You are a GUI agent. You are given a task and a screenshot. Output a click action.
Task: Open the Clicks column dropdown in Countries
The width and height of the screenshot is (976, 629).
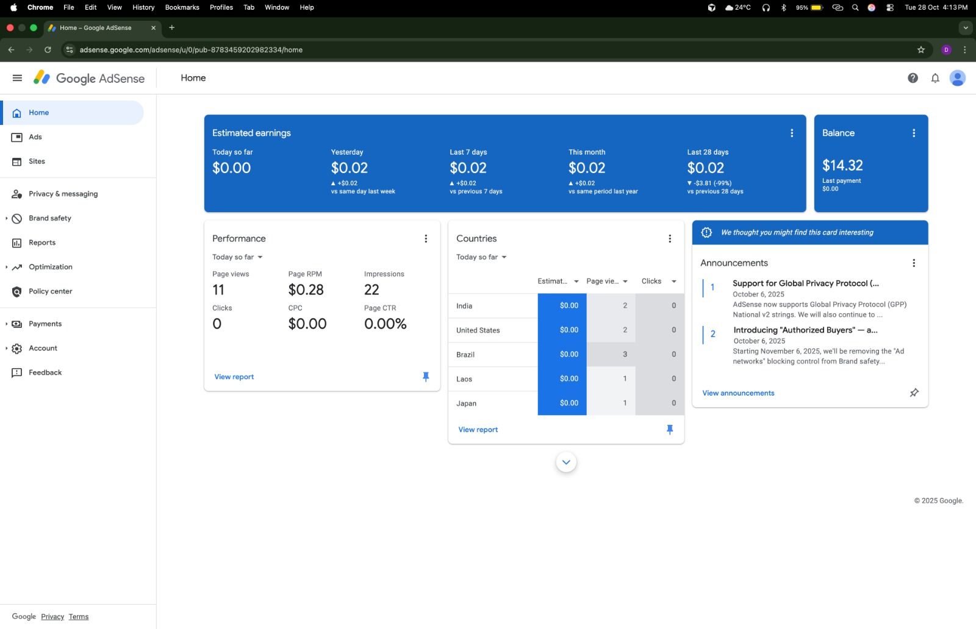coord(673,282)
